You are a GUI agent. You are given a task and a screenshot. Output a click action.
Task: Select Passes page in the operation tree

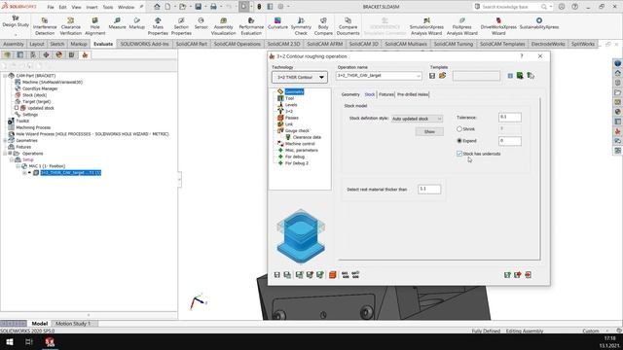coord(292,118)
